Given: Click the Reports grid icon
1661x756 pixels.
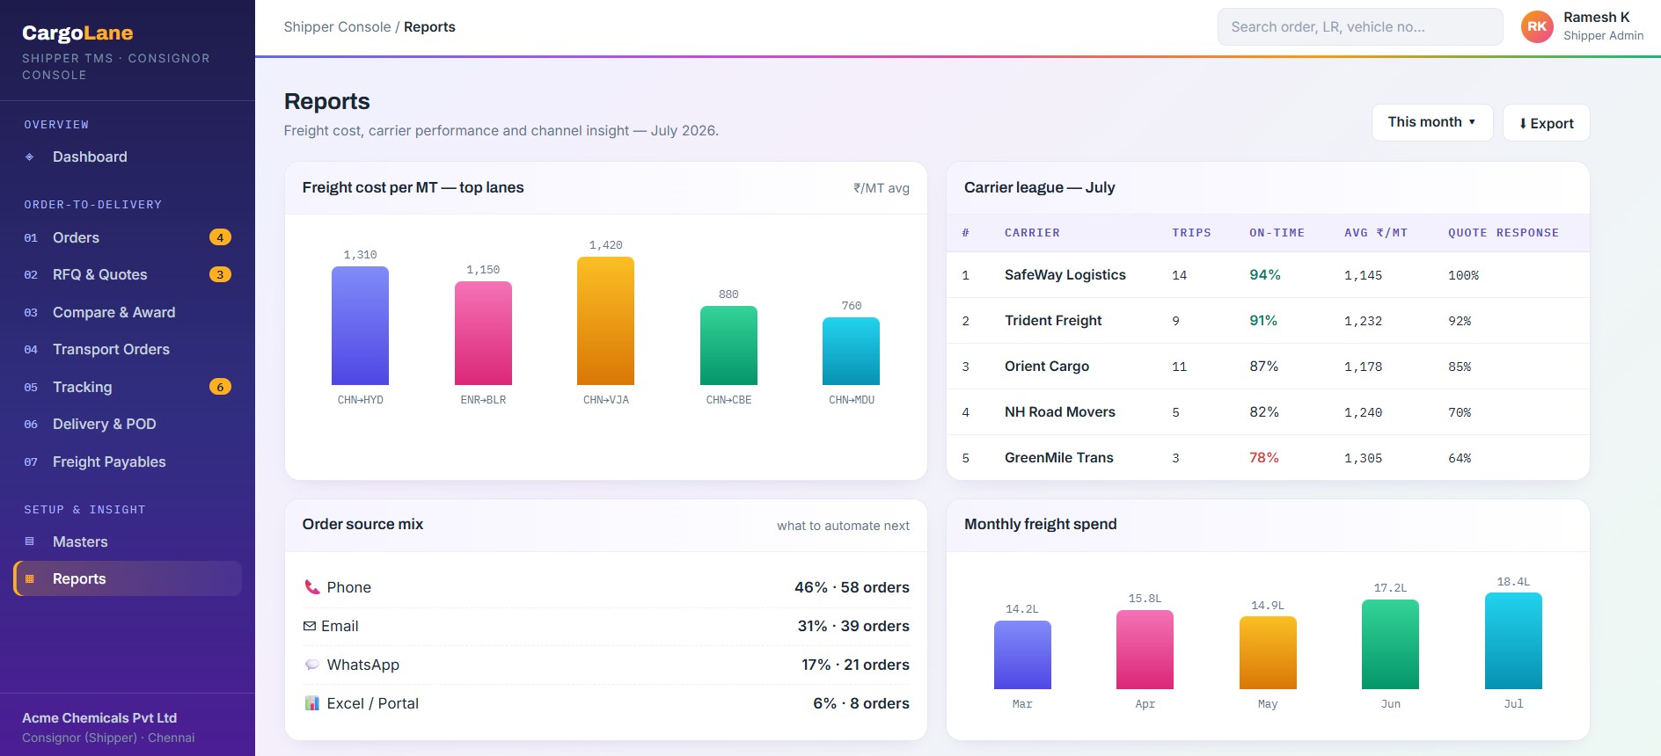Looking at the screenshot, I should coord(30,578).
